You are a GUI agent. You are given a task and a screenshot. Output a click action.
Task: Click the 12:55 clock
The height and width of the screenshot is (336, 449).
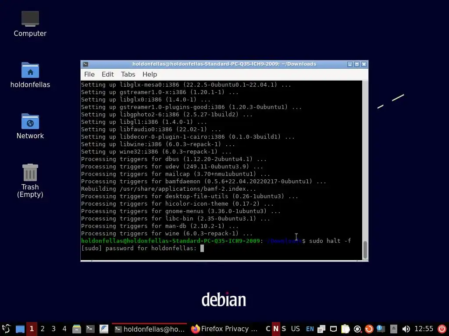click(424, 329)
